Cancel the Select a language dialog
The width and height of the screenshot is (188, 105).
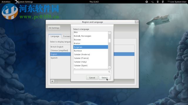point(92,78)
